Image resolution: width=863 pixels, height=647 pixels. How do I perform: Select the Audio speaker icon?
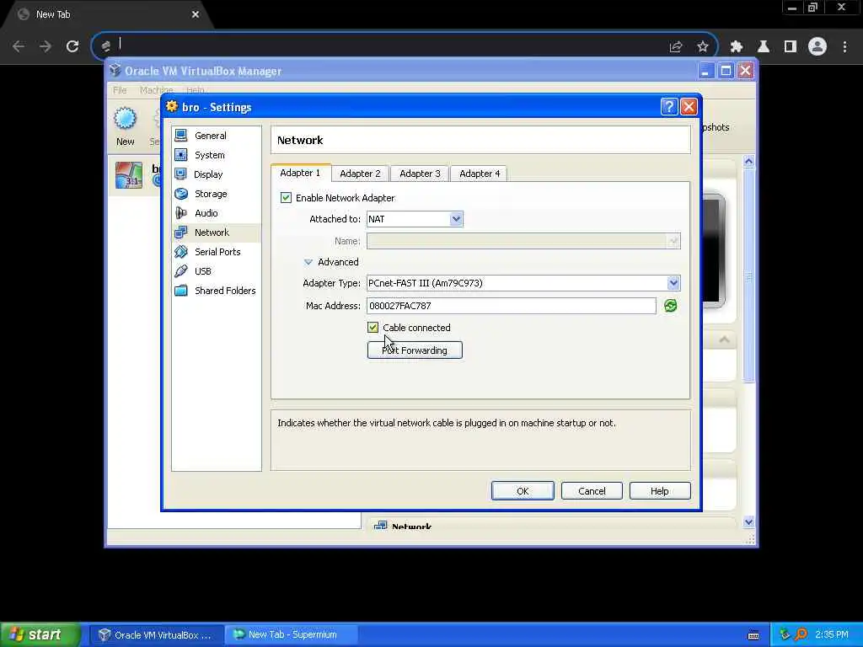pyautogui.click(x=181, y=213)
